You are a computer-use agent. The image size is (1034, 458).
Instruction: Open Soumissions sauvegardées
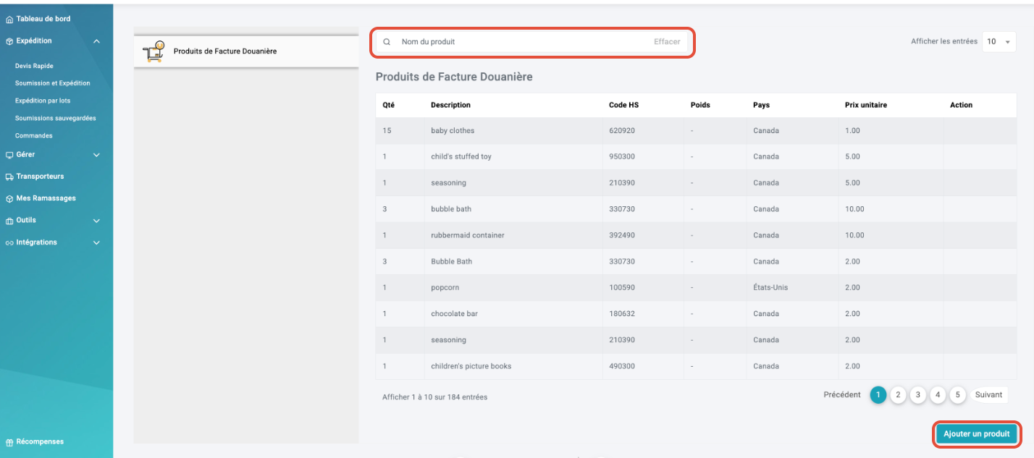point(55,118)
